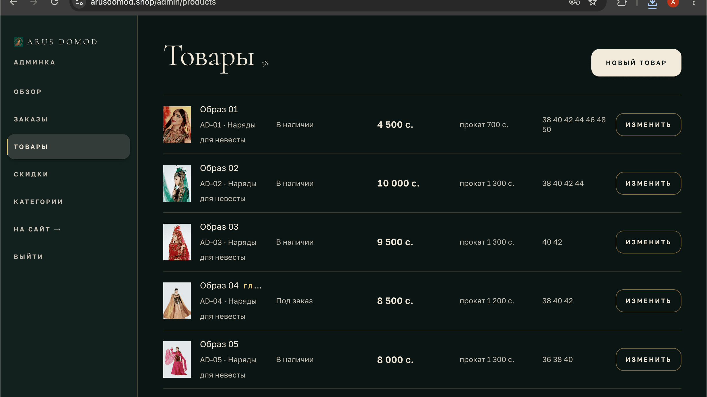Click sizes 36 38 40 text

click(x=557, y=359)
